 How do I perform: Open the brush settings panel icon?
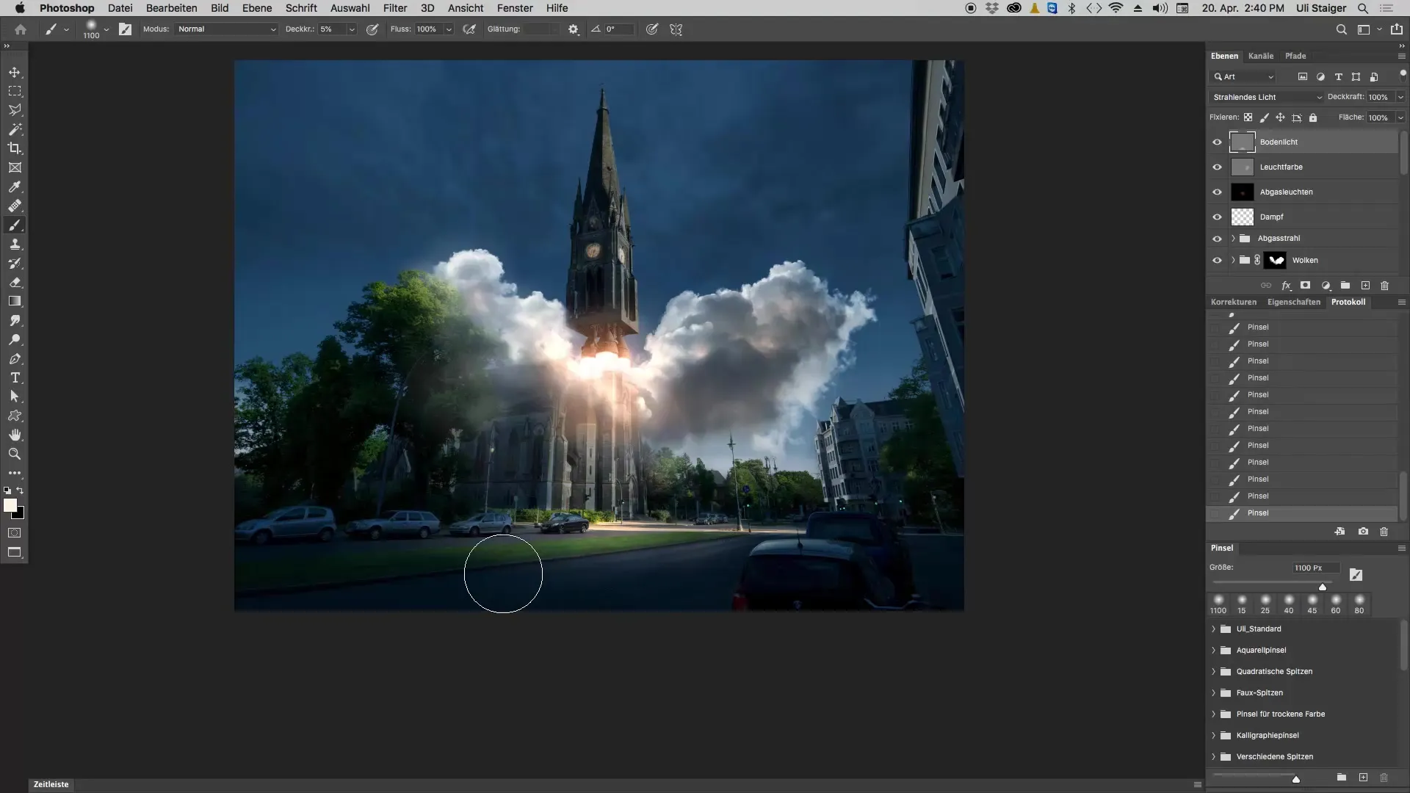point(126,29)
